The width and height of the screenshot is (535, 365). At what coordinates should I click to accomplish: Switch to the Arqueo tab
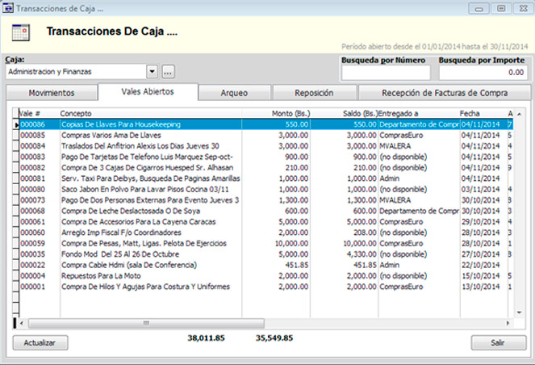pos(234,93)
